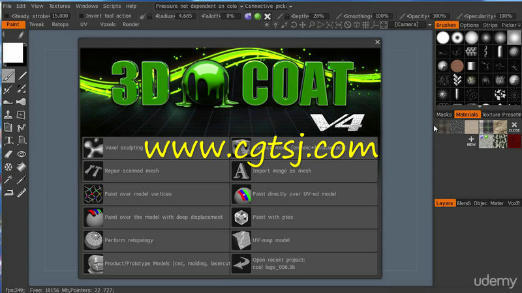
Task: Toggle the green sphere channel button
Action: pyautogui.click(x=257, y=16)
